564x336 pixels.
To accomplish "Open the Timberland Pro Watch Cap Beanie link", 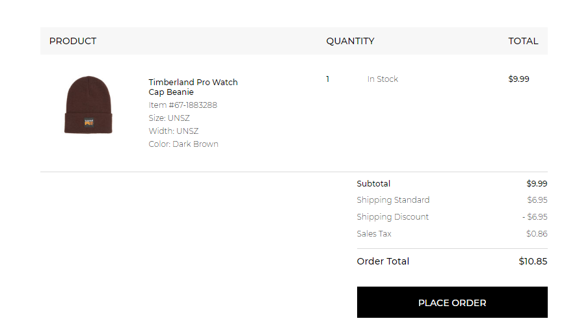I will [x=193, y=87].
